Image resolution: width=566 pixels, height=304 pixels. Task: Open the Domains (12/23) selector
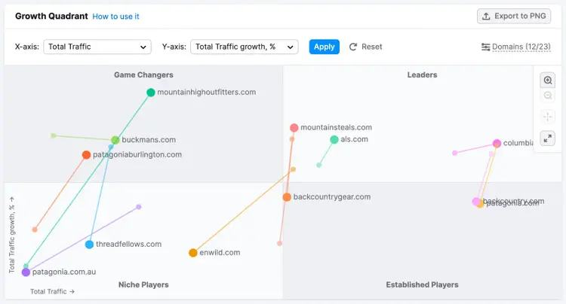[521, 47]
